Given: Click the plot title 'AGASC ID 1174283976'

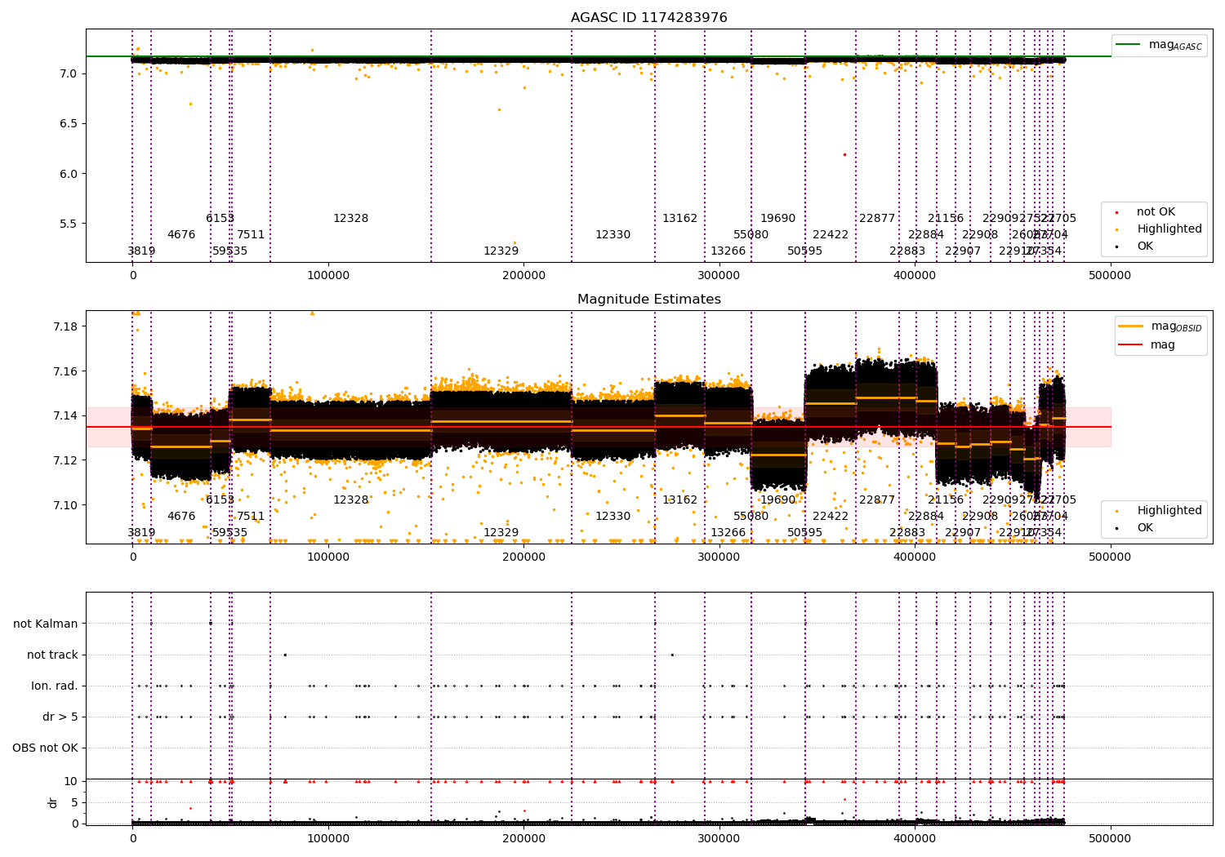Looking at the screenshot, I should pyautogui.click(x=648, y=18).
